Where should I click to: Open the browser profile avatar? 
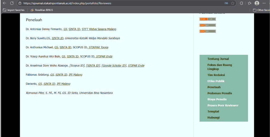coord(257,3)
